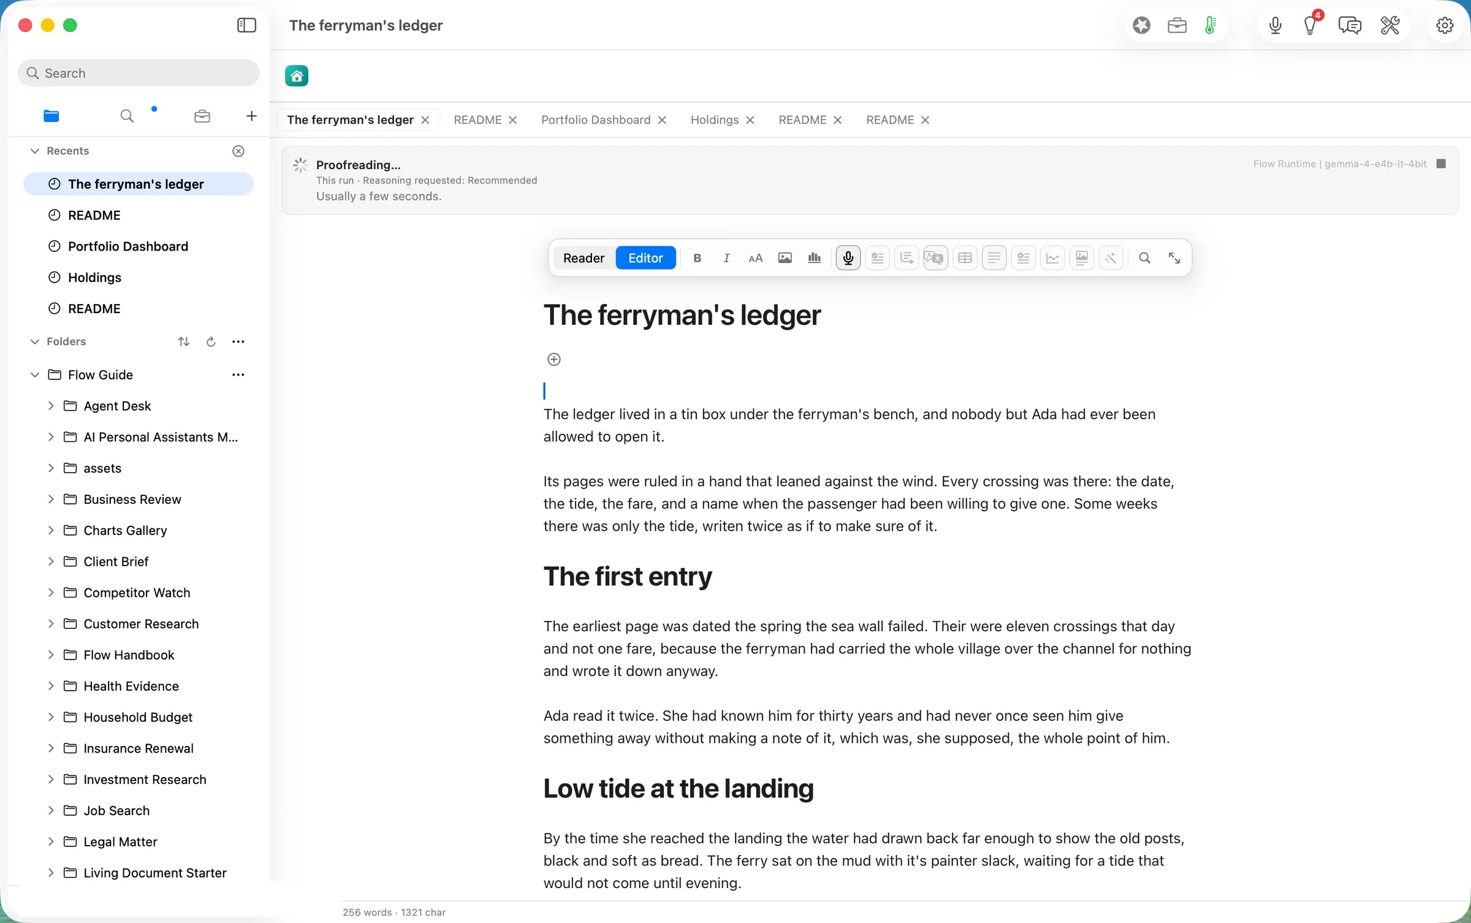Expand the Charts Gallery folder
Screen dimensions: 1471x923
51,530
